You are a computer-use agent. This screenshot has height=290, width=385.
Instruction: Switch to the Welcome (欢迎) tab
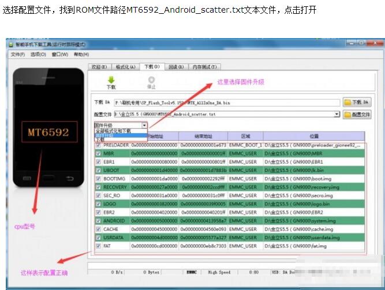point(99,67)
